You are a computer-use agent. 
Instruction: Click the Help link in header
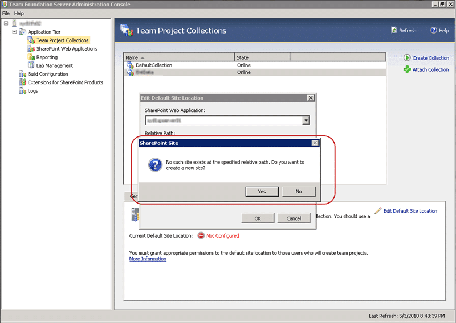443,30
